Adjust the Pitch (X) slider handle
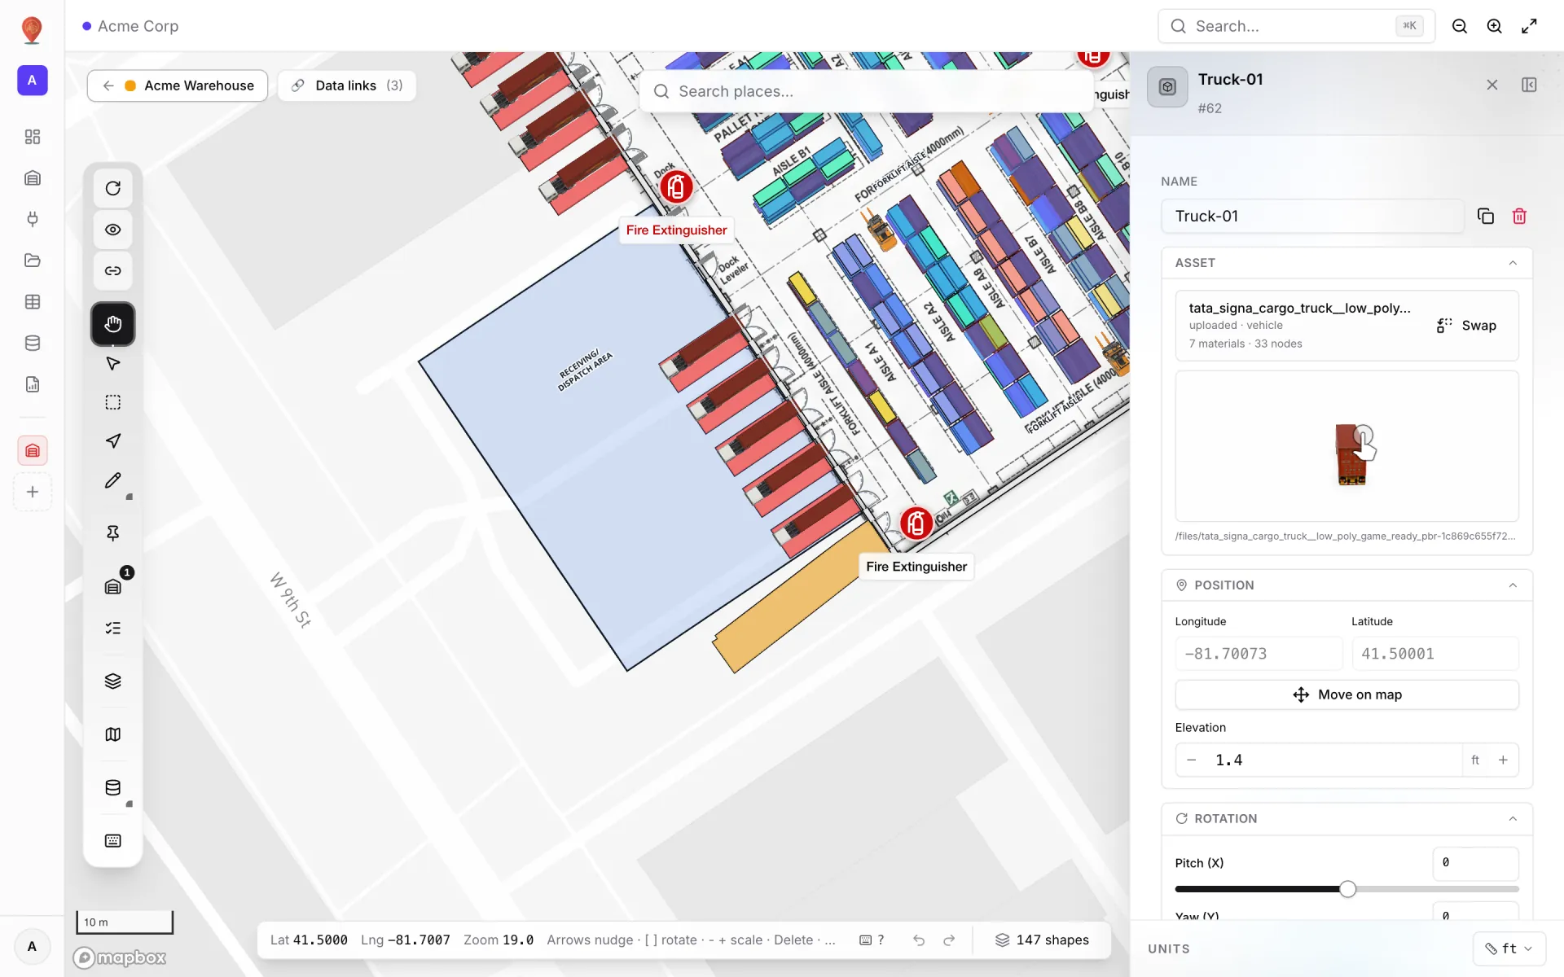 pos(1348,889)
